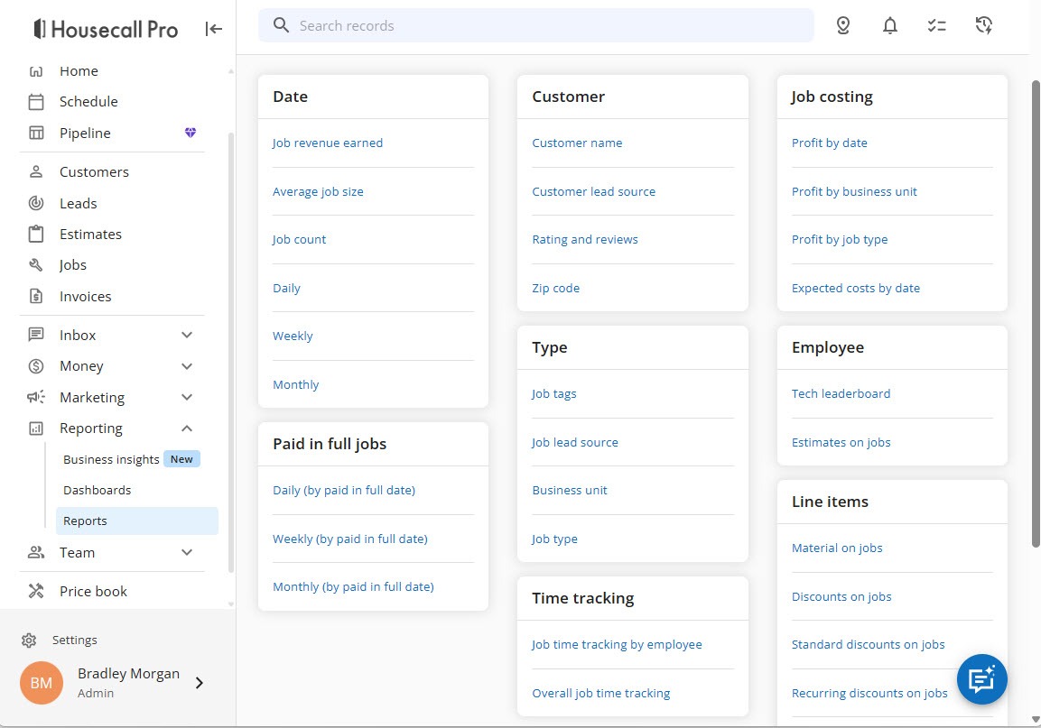The height and width of the screenshot is (728, 1041).
Task: Open the Profit by business unit report
Action: 854,192
